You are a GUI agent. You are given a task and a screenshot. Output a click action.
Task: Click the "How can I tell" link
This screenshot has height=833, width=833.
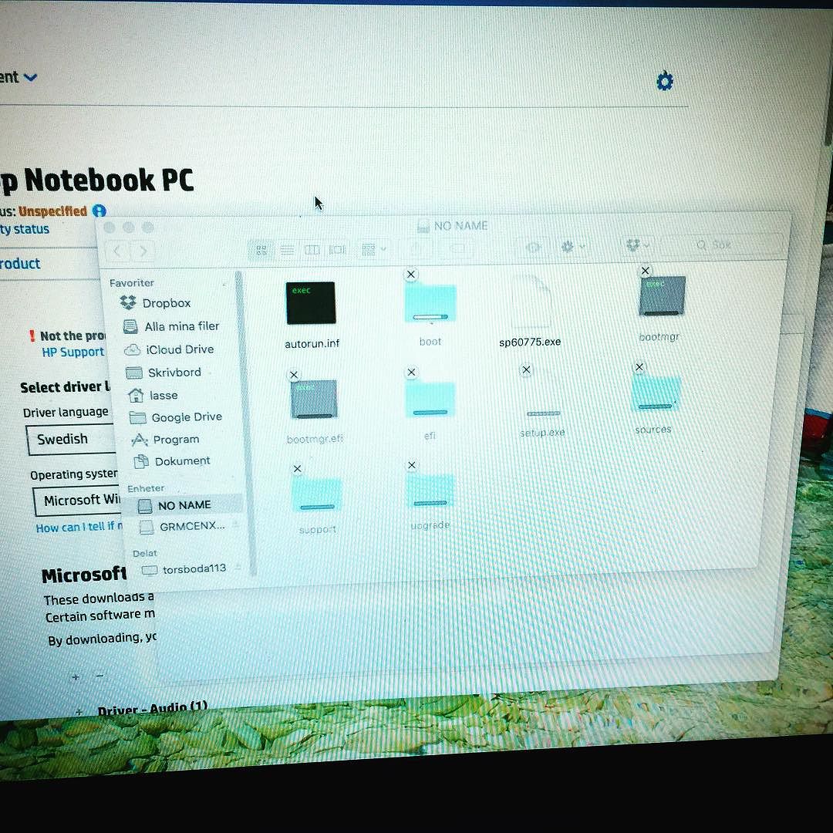pyautogui.click(x=79, y=528)
